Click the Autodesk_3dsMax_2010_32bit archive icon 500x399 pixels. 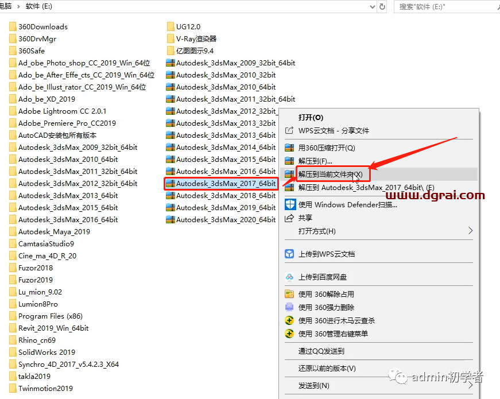pos(170,75)
